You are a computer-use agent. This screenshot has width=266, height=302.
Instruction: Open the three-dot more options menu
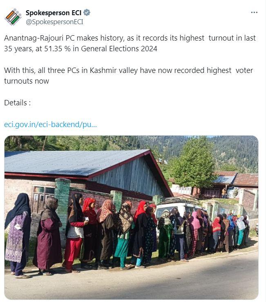254,13
